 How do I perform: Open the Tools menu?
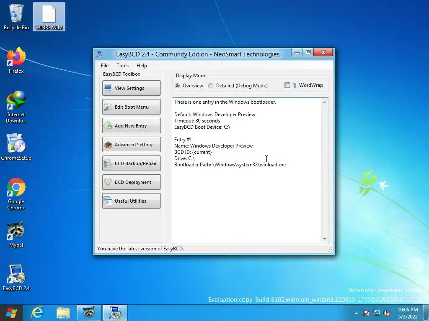coord(122,66)
